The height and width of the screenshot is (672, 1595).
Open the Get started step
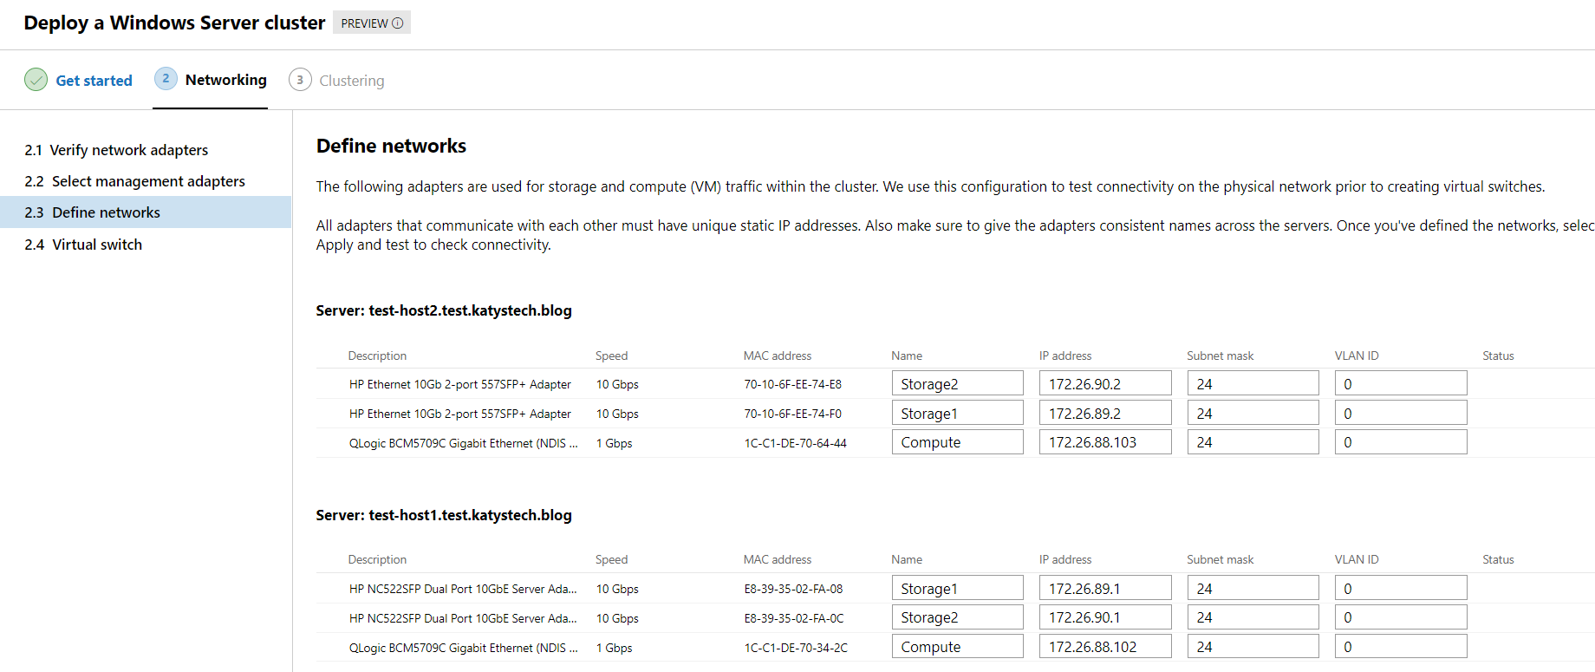pyautogui.click(x=94, y=81)
